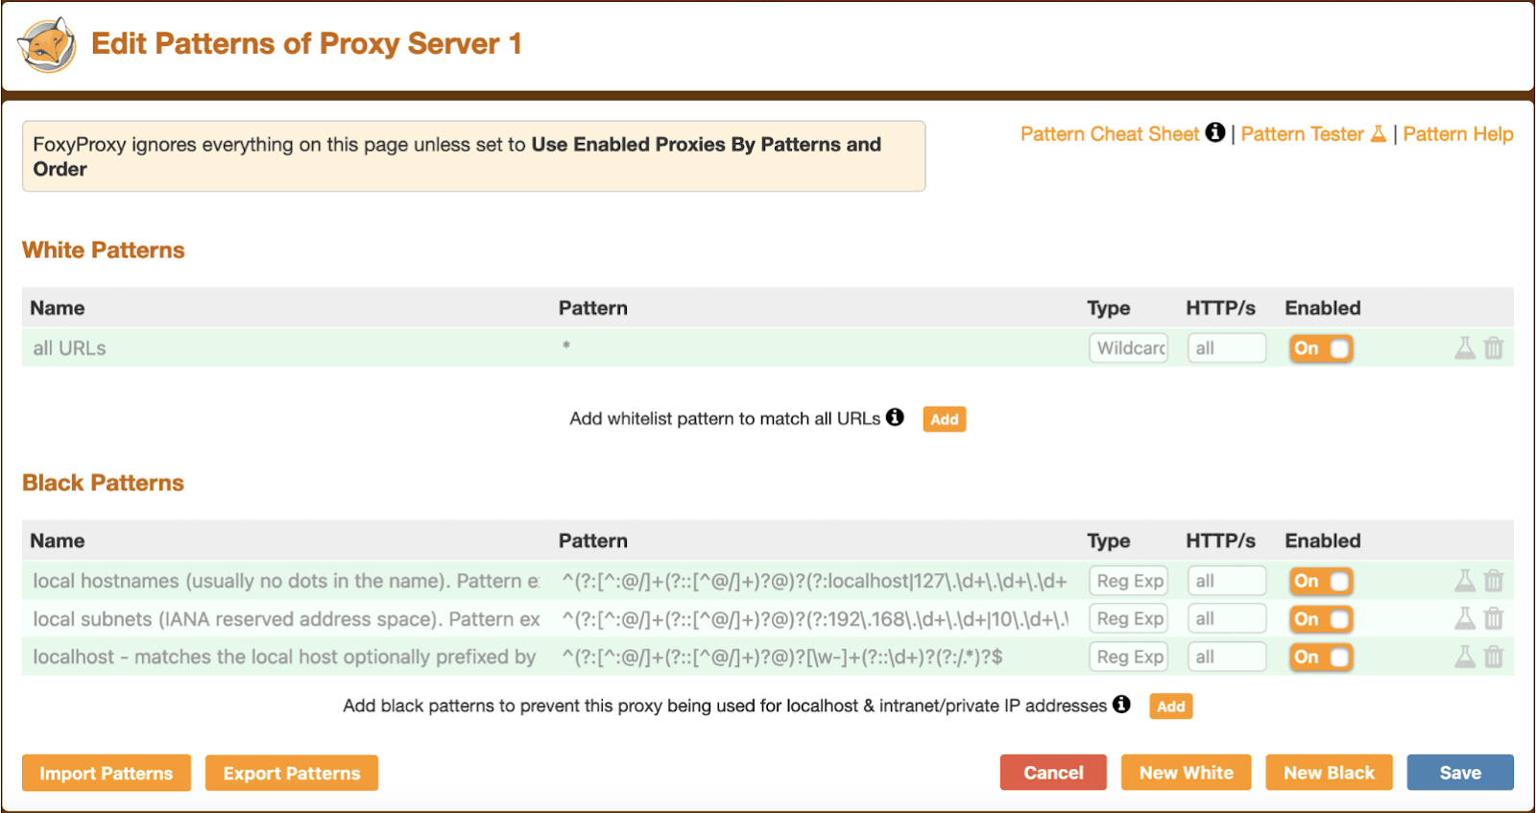This screenshot has width=1536, height=813.
Task: Open Reg Exp type dropdown for localhost row
Action: (1129, 657)
